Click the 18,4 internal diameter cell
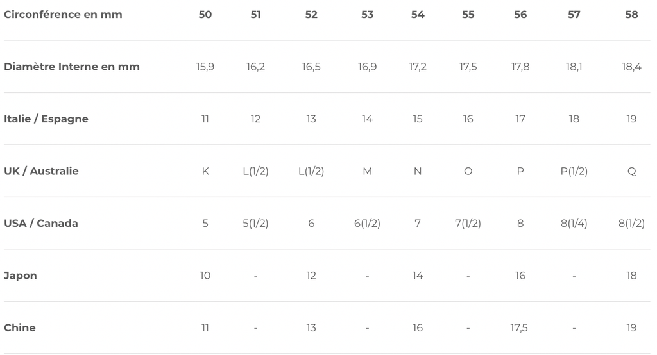 [631, 67]
